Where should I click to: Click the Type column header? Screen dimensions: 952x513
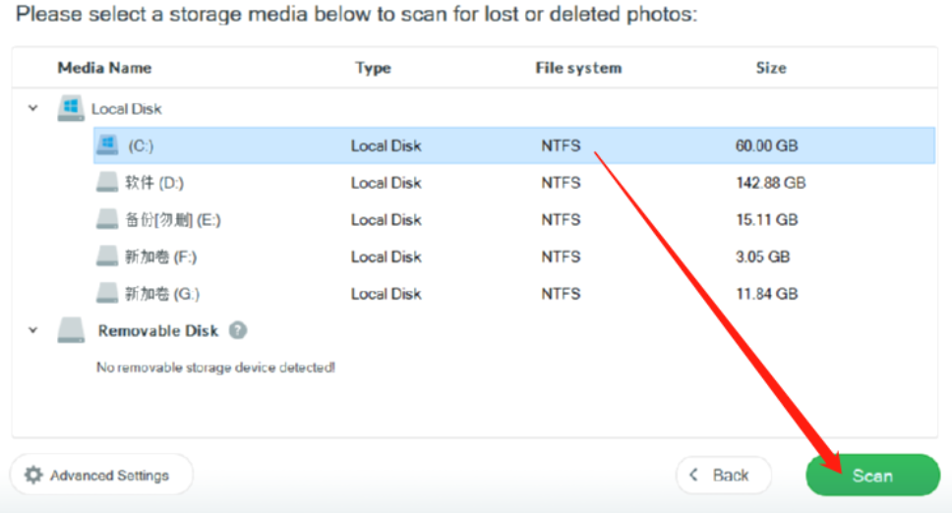click(373, 68)
